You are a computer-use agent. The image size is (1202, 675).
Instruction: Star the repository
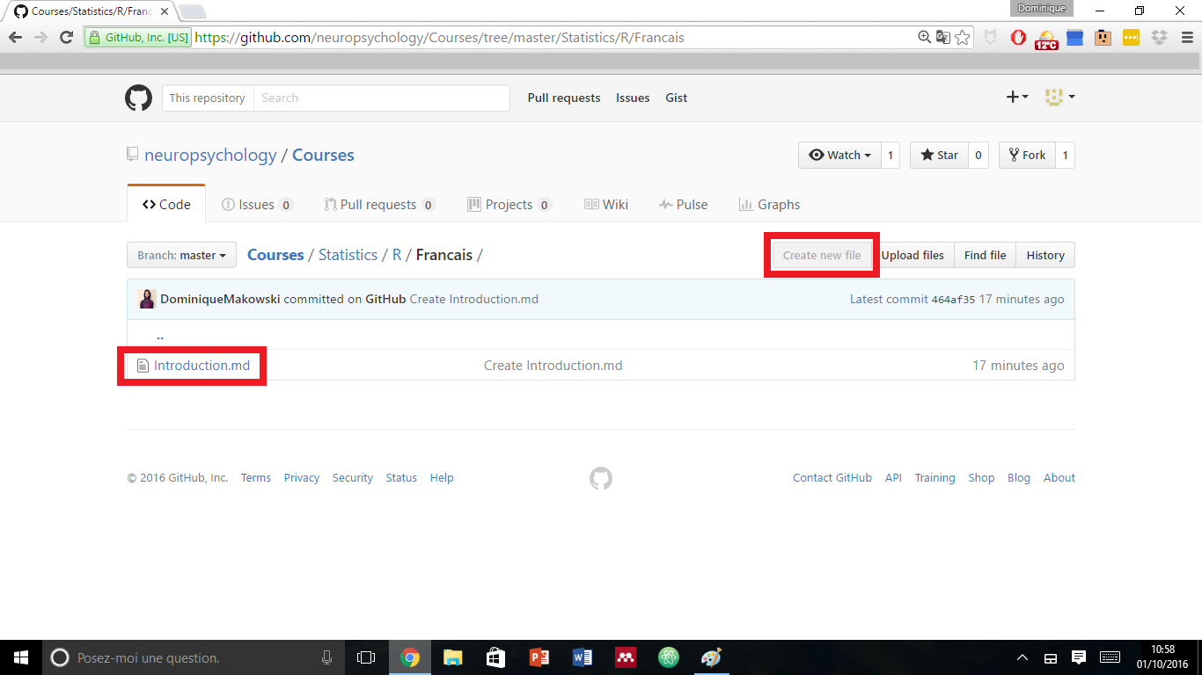[939, 155]
